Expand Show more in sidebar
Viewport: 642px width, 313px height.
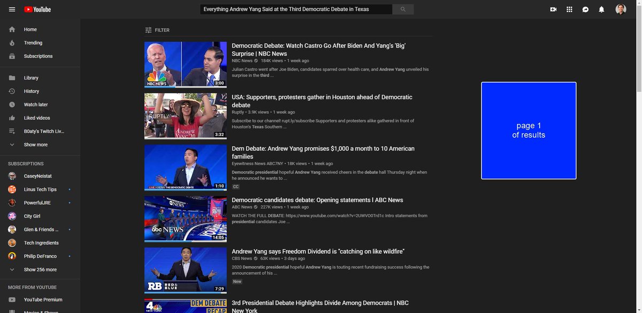pyautogui.click(x=40, y=145)
